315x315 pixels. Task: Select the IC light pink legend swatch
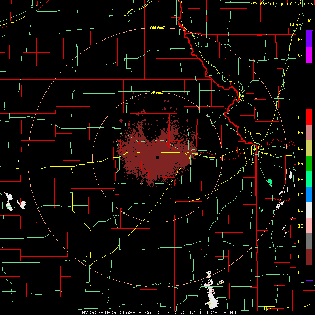309,226
